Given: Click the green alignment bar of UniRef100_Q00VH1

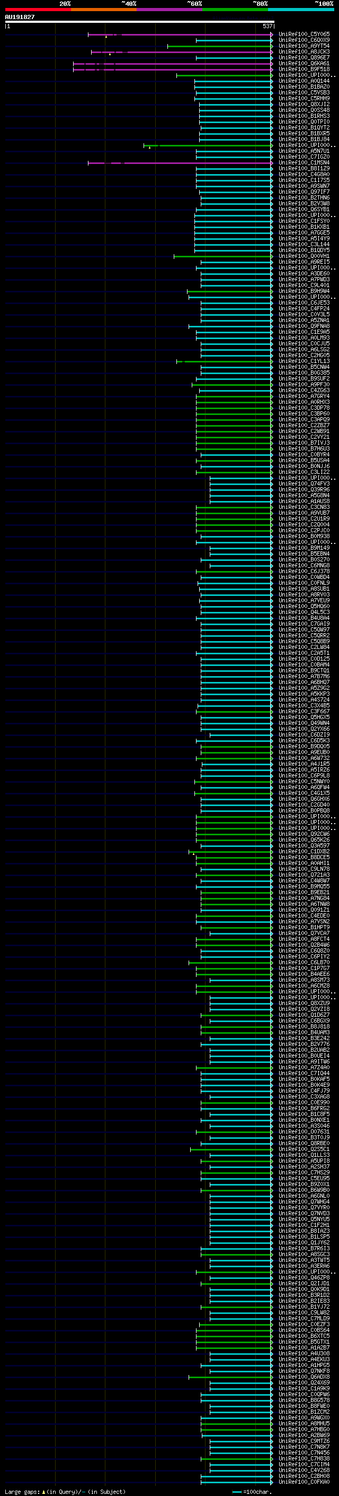Looking at the screenshot, I should pos(223,256).
